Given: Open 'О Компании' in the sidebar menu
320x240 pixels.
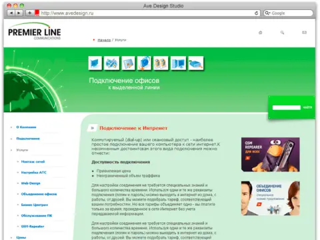Looking at the screenshot, I should 26,127.
